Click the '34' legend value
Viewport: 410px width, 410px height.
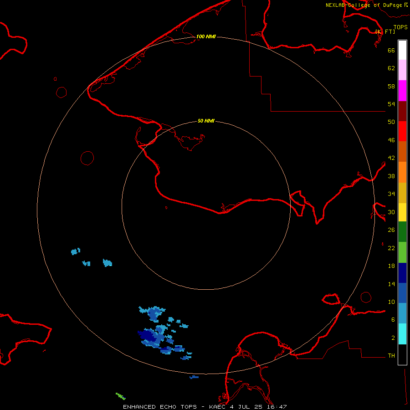[x=391, y=194]
